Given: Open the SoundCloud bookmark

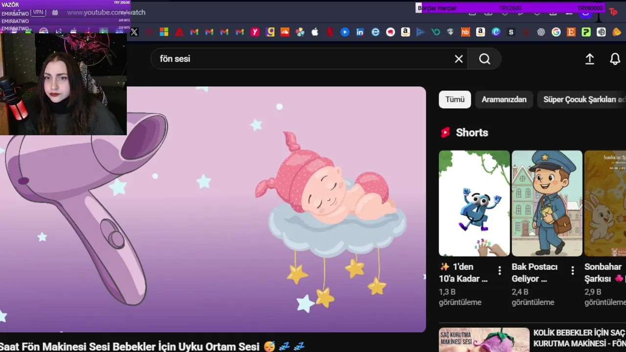Looking at the screenshot, I should 285,32.
